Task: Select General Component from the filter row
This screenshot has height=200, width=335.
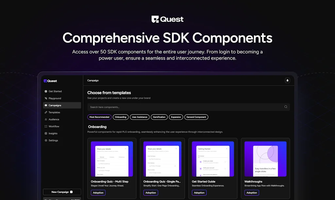Action: 196,117
